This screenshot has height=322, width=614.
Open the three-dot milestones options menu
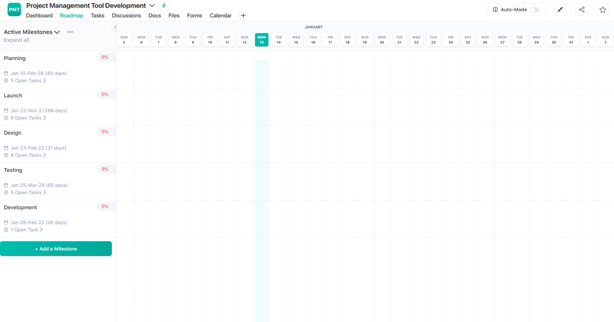click(70, 32)
